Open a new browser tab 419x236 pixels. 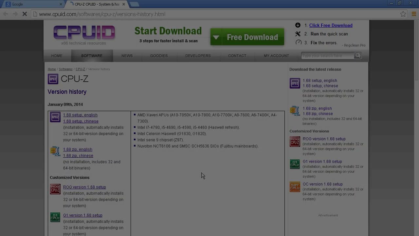[x=134, y=4]
